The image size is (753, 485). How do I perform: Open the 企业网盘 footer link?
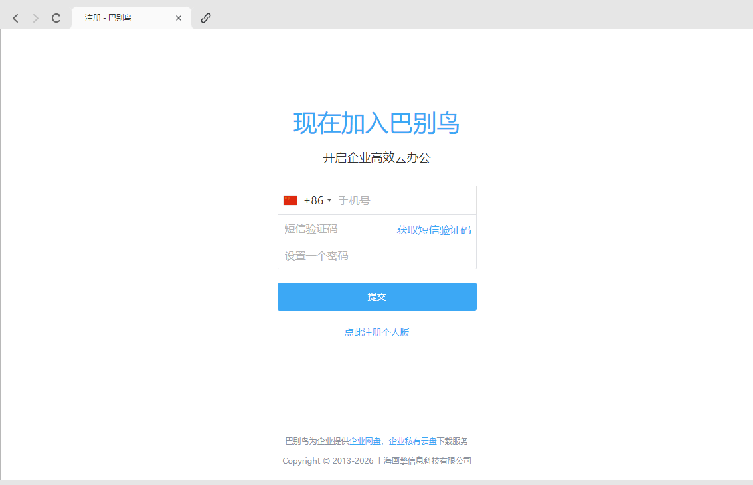pyautogui.click(x=365, y=441)
